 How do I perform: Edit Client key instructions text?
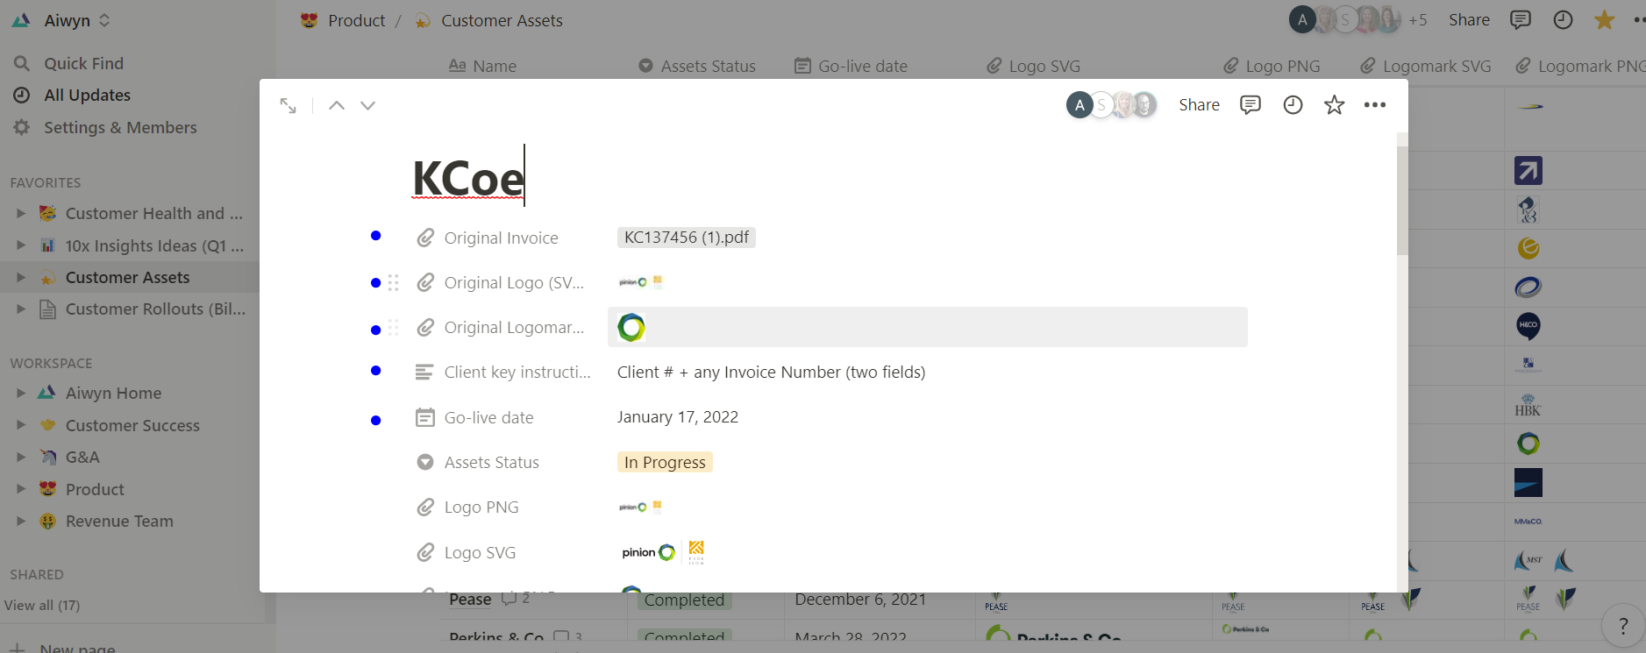coord(772,372)
